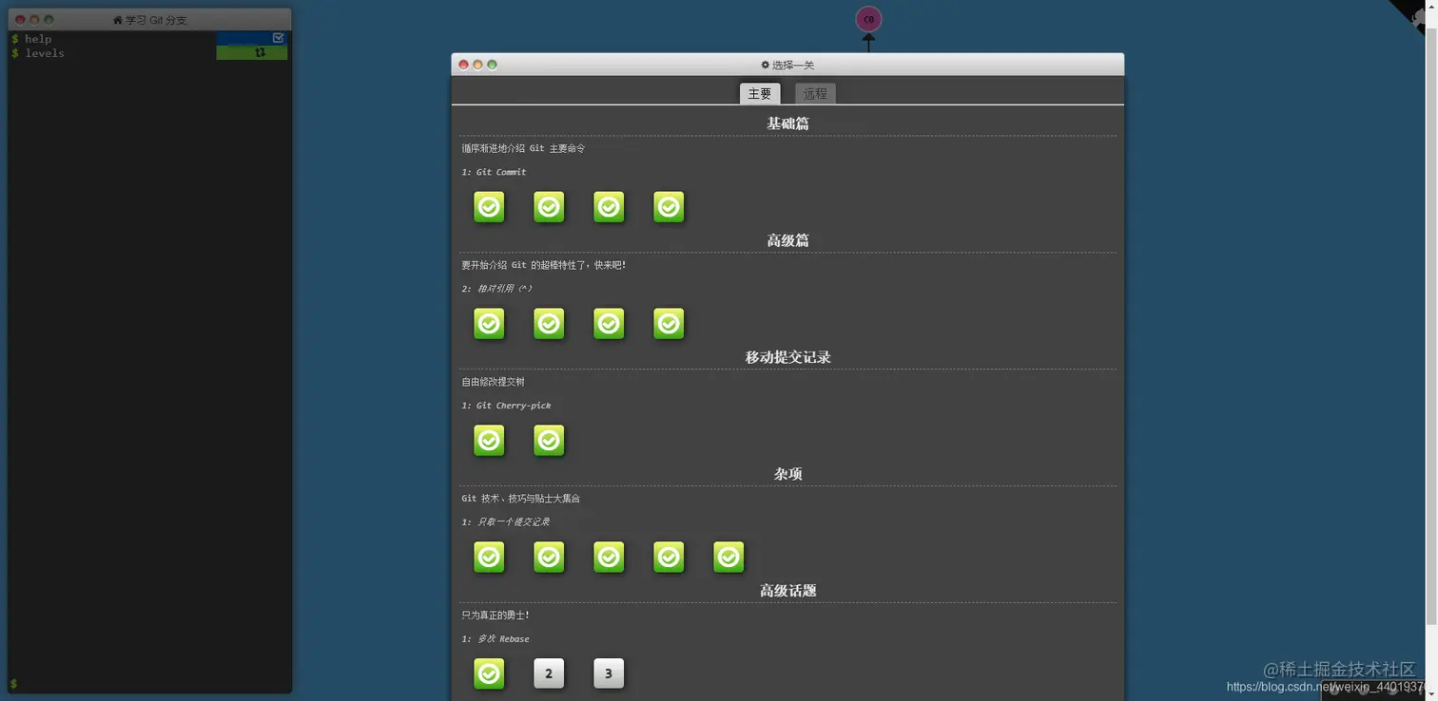The image size is (1438, 701).
Task: Select the fifth completed level in 杂项 section
Action: 729,557
